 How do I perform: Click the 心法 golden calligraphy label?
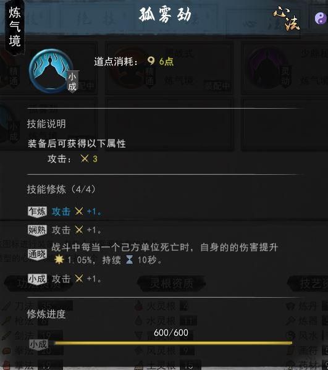pyautogui.click(x=287, y=18)
